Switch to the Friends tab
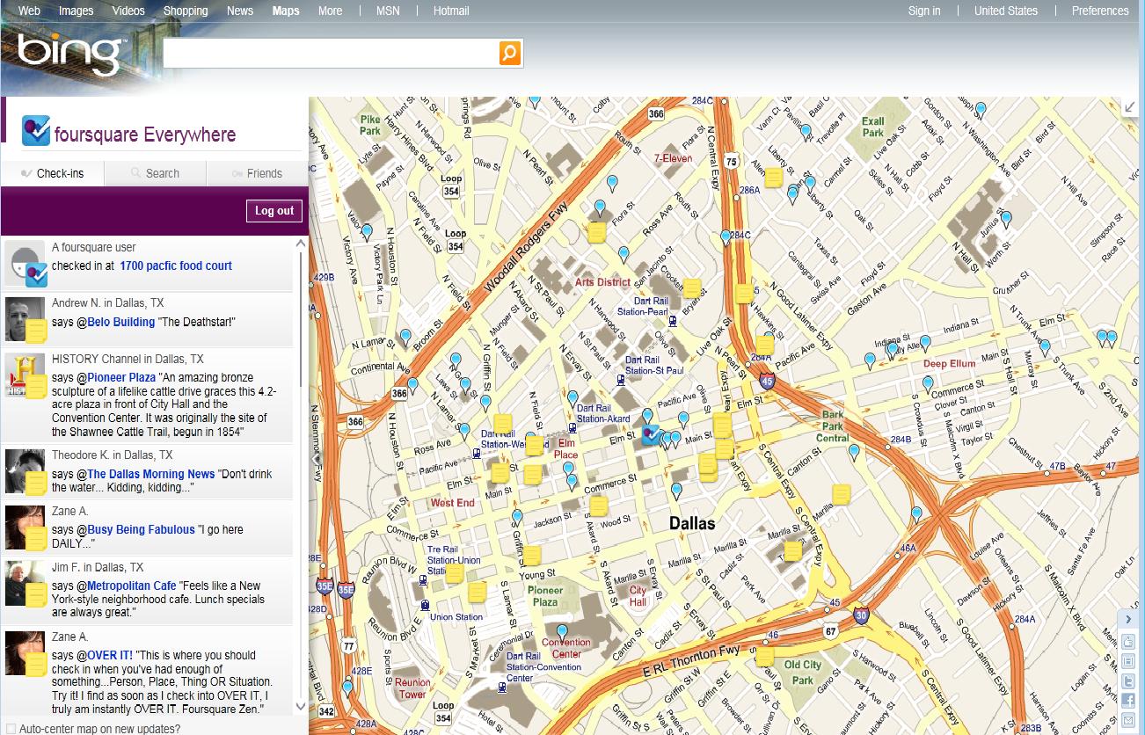This screenshot has height=735, width=1145. [258, 173]
